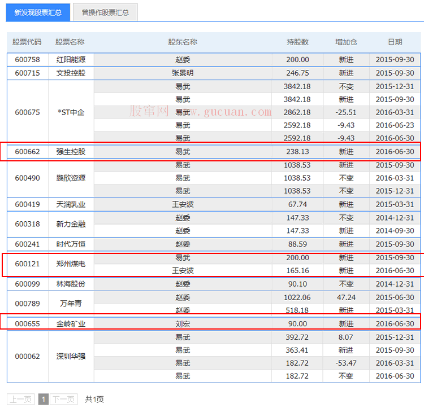This screenshot has width=424, height=408.
Task: Click stock name 郑州煤电
Action: 71,264
